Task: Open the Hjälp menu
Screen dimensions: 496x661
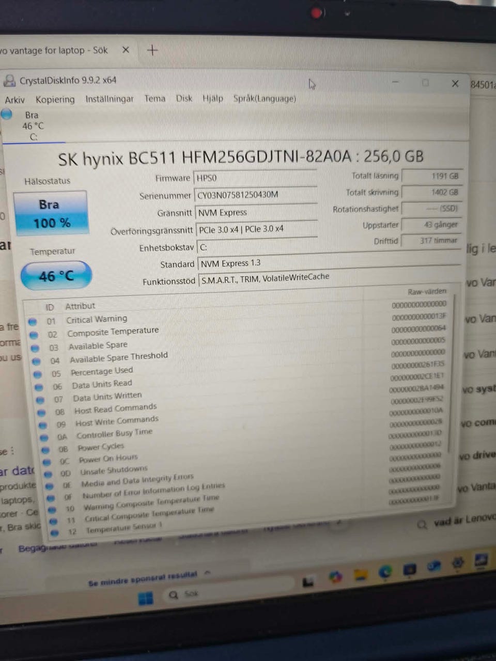Action: (212, 98)
